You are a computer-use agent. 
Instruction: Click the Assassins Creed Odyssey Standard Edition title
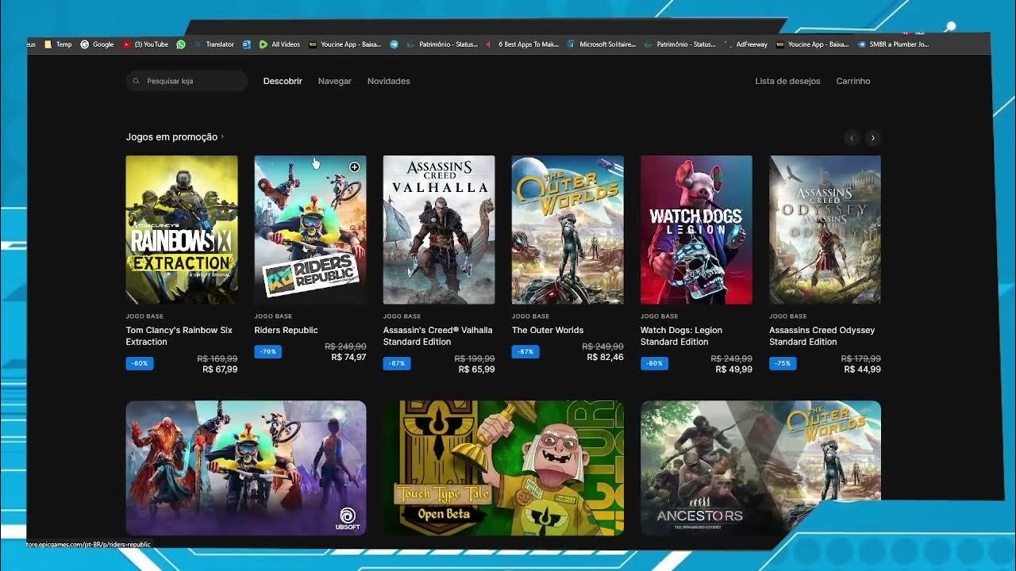[x=822, y=336]
